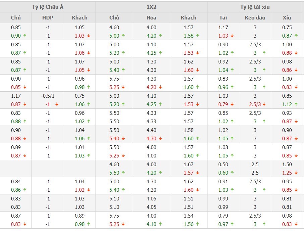304x231 pixels.
Task: Click the Hòa column header
Action: point(151,18)
